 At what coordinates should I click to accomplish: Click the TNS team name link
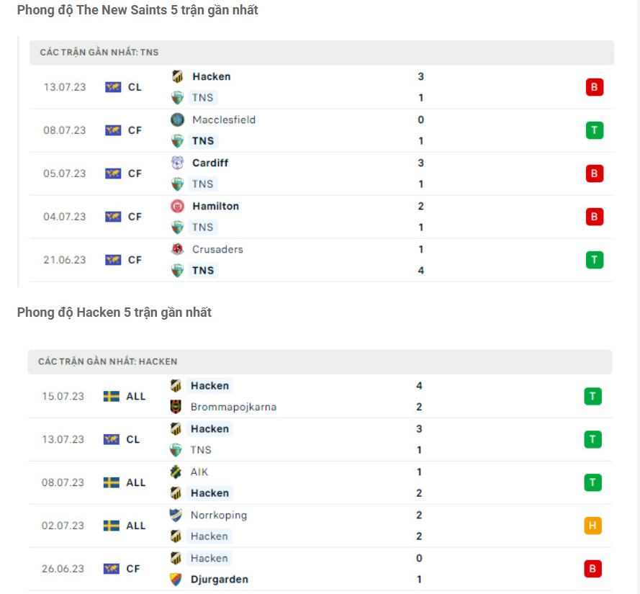pos(203,97)
